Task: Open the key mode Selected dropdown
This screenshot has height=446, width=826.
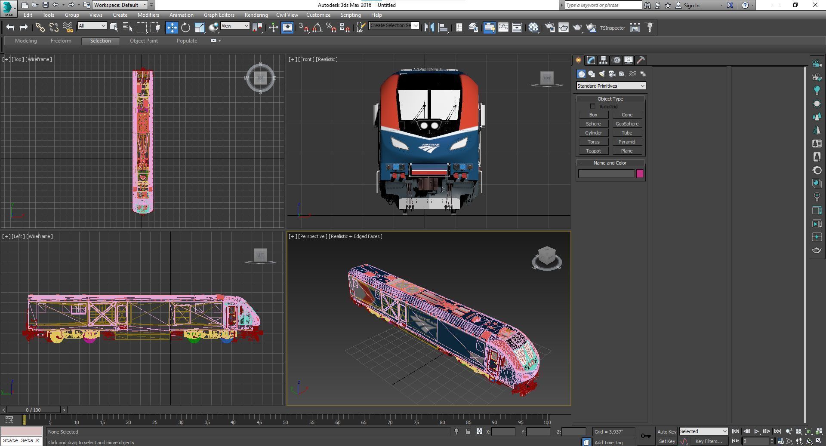Action: 703,431
